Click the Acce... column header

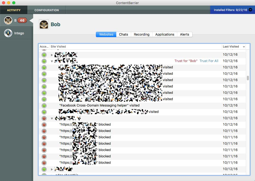tap(44, 47)
